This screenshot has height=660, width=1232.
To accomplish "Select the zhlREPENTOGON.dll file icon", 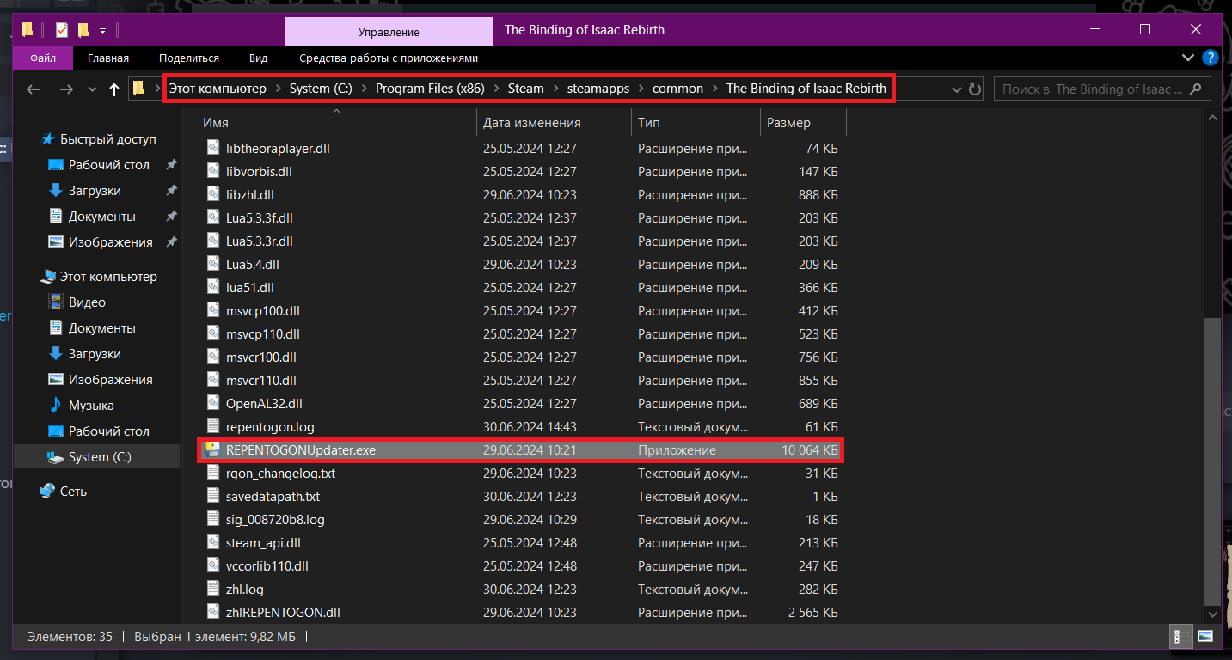I will [213, 612].
